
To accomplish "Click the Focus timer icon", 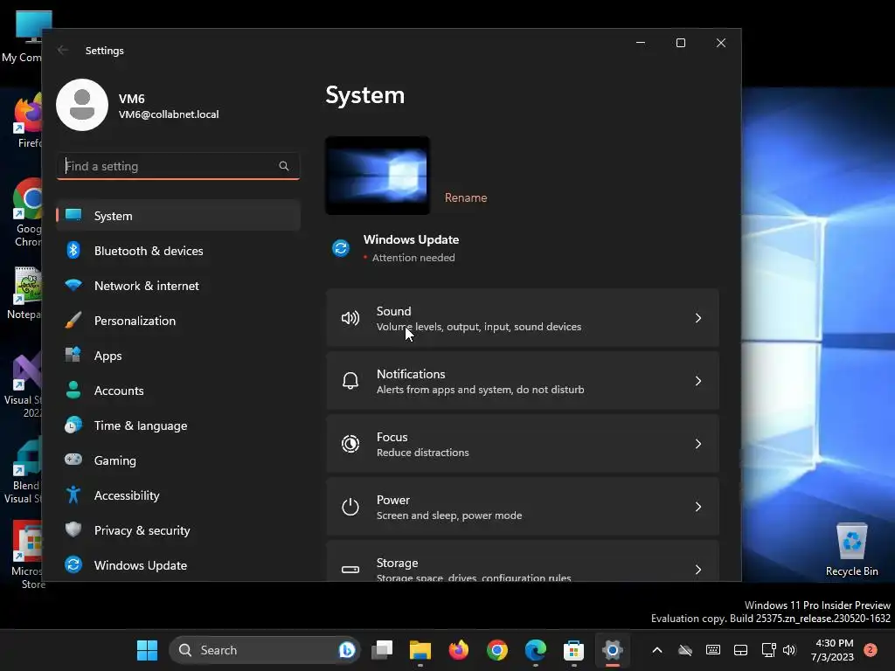I will pos(350,443).
